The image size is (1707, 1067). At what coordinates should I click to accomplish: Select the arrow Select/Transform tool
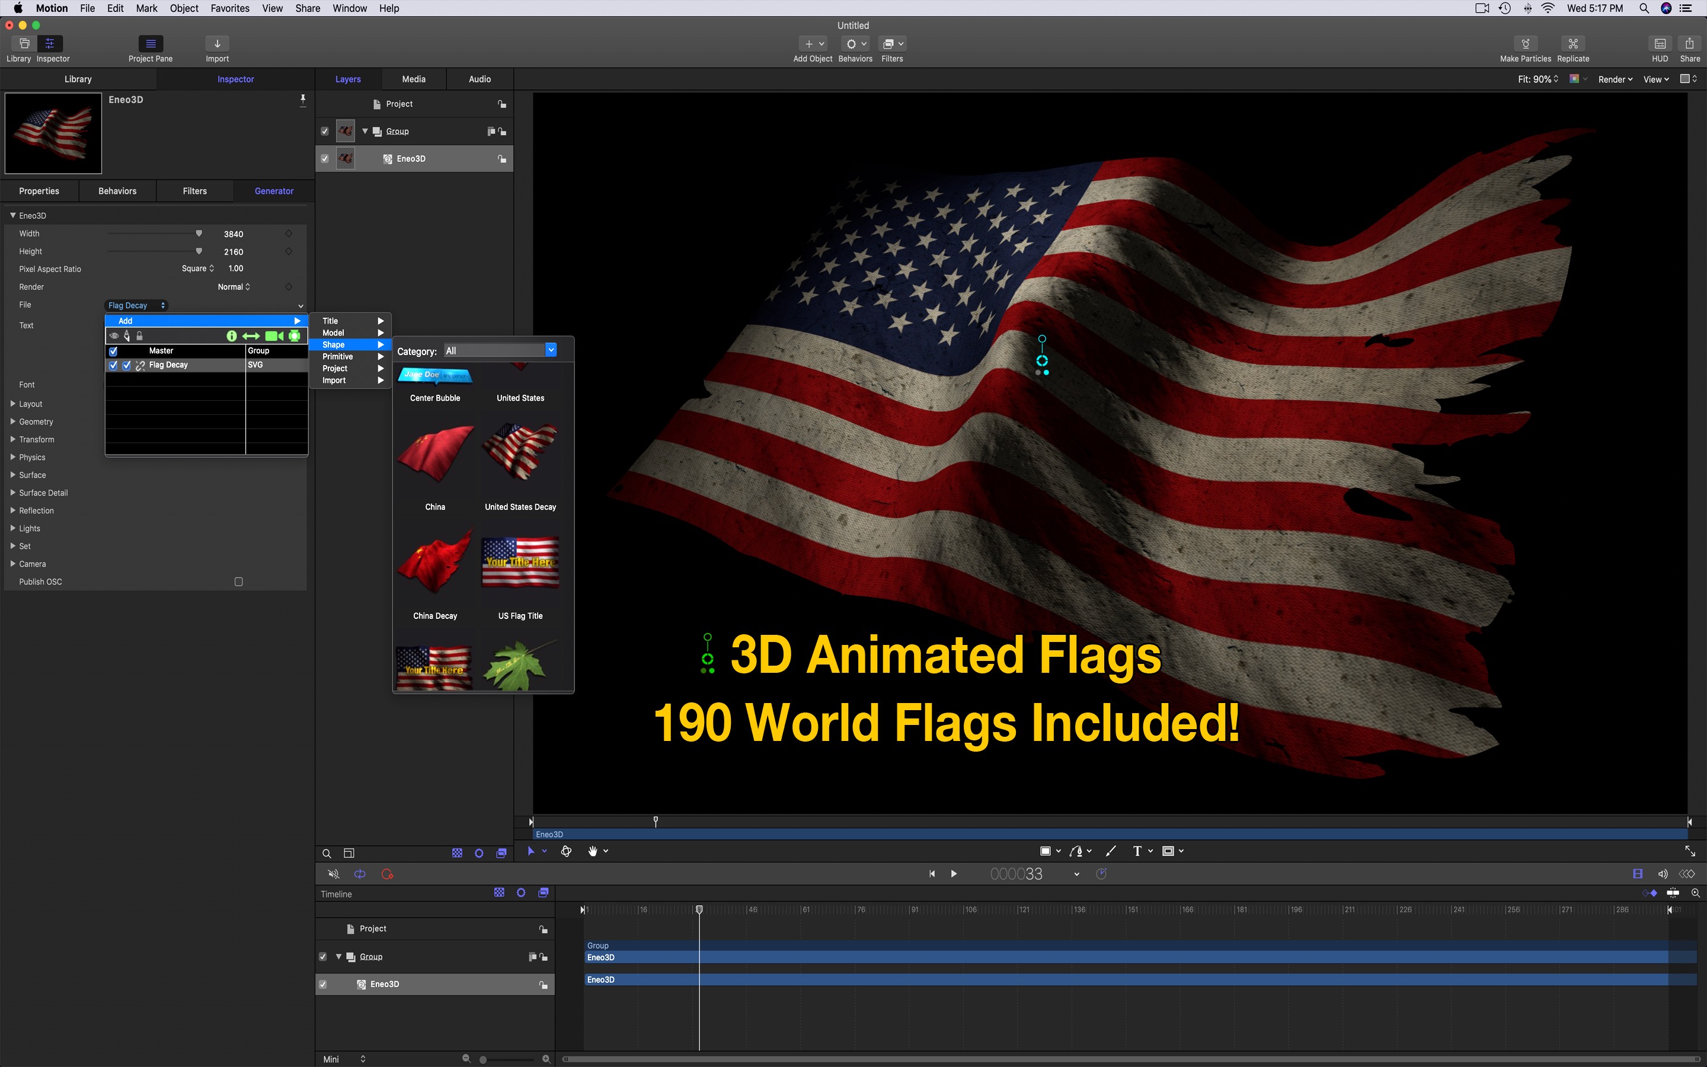click(531, 851)
